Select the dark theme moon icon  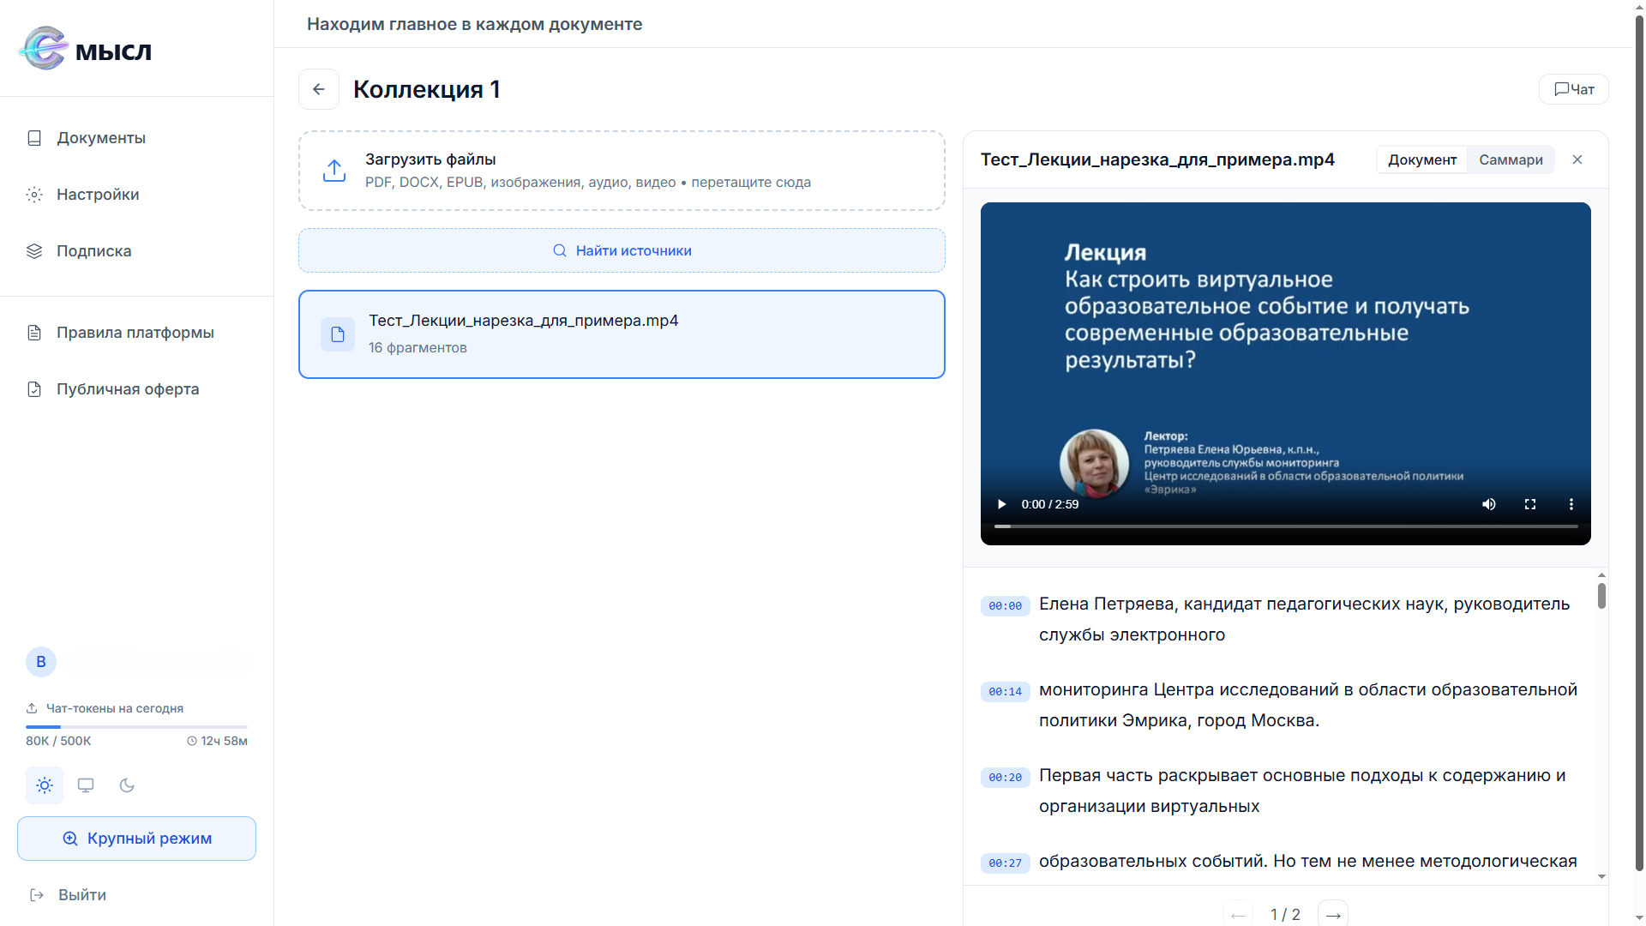(127, 785)
